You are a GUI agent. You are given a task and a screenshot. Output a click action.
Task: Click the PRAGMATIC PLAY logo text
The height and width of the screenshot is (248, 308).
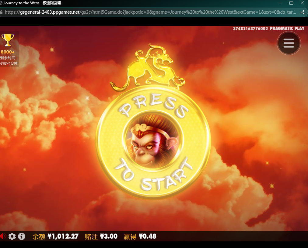287,29
